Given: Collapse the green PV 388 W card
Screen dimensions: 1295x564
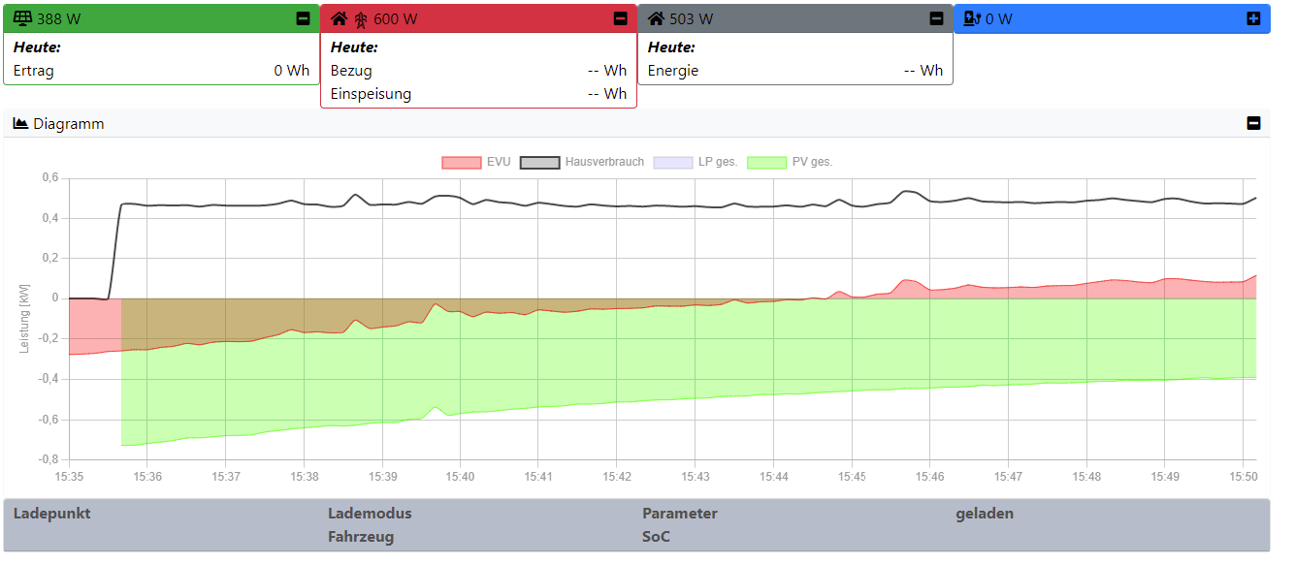Looking at the screenshot, I should [x=304, y=18].
